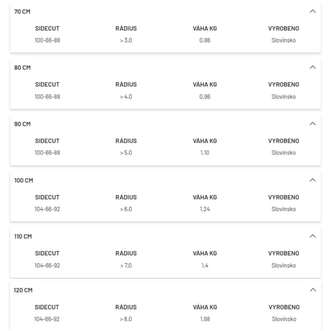Viewport: 331px width, 331px height.
Task: Click the 120 CM header title
Action: pos(23,291)
